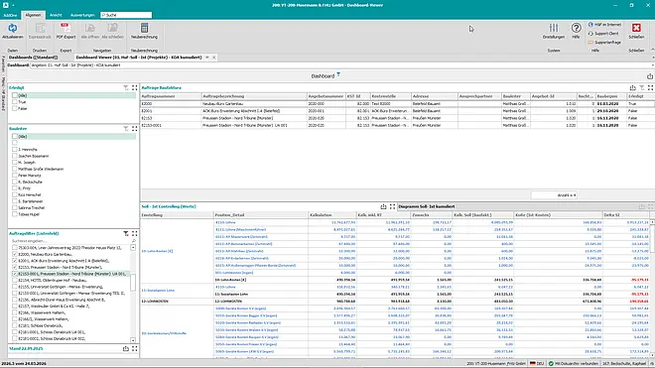Sort by the Auftragsnummer column header
Viewport: 655px width, 368px height.
(171, 96)
